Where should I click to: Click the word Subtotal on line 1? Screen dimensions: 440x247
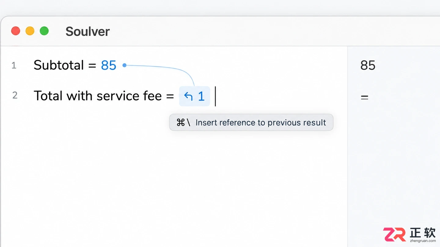point(59,65)
